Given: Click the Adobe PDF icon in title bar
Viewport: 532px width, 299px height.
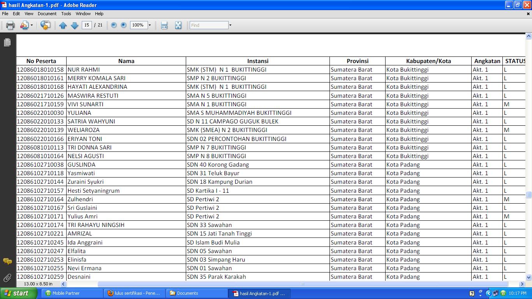Looking at the screenshot, I should pos(4,5).
